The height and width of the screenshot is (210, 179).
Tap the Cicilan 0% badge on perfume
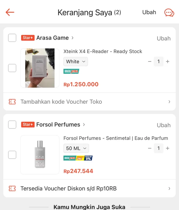(x=88, y=158)
